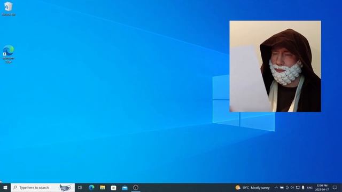342x192 pixels.
Task: Click the webcam overlay image
Action: (275, 66)
